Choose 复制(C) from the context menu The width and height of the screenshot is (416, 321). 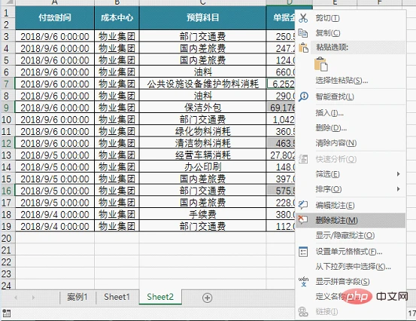[x=328, y=33]
